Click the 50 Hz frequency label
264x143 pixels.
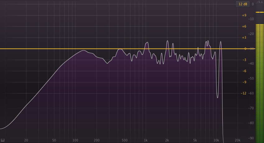click(54, 140)
